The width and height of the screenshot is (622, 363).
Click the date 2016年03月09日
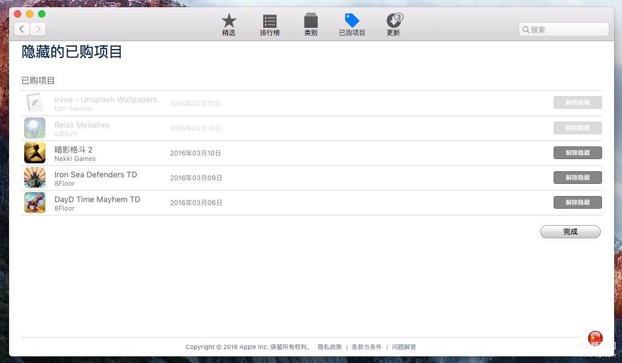196,178
